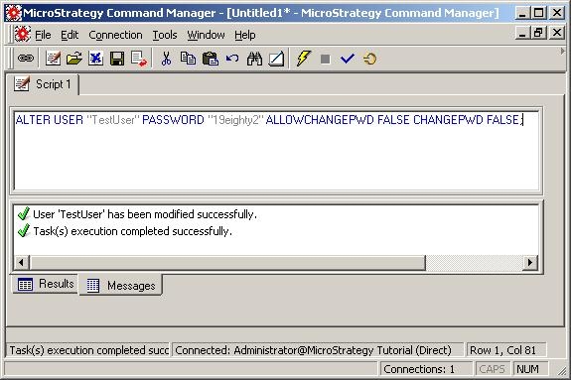Copy selection using the toolbar copy icon
Image resolution: width=571 pixels, height=380 pixels.
(188, 59)
